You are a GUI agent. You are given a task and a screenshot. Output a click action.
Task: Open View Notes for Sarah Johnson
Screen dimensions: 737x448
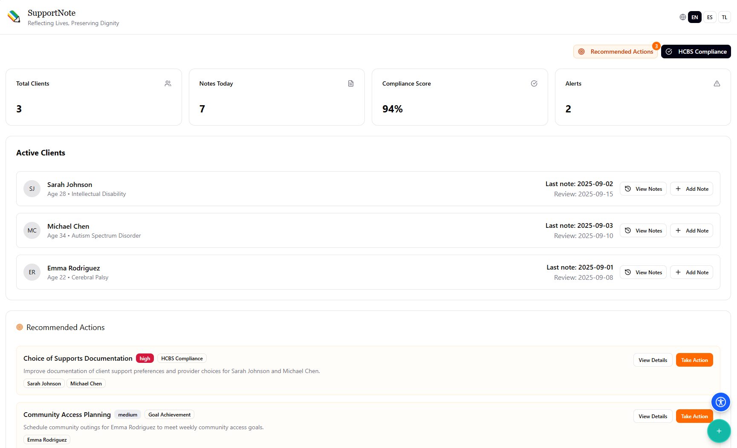coord(643,189)
